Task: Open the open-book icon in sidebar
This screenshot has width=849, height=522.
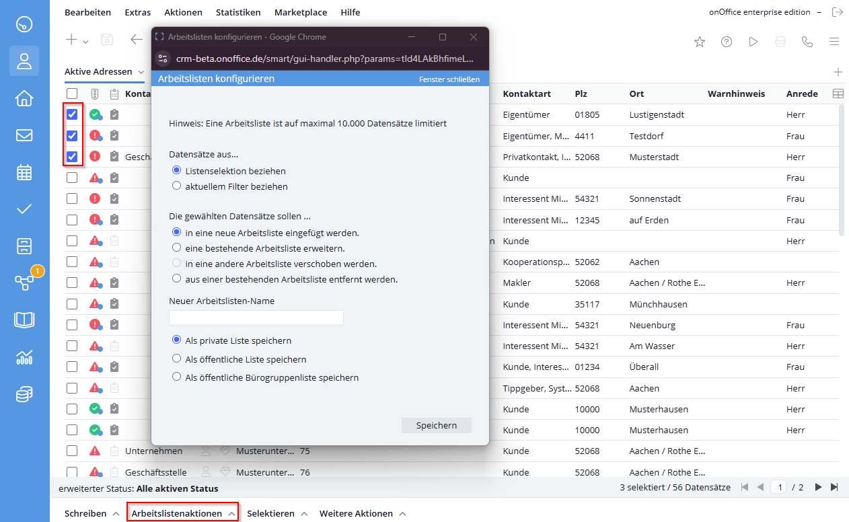Action: click(24, 320)
